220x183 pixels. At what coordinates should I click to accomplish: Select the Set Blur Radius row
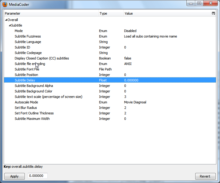click(x=110, y=108)
